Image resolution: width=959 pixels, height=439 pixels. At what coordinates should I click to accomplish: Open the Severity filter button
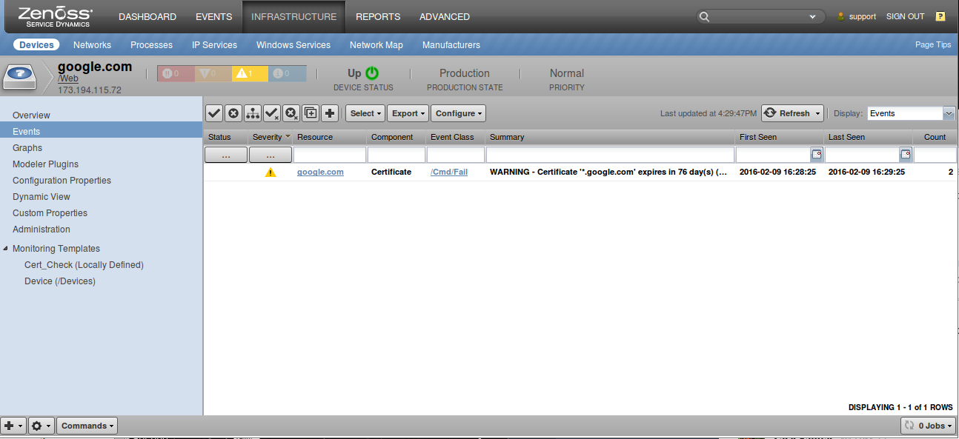[270, 155]
